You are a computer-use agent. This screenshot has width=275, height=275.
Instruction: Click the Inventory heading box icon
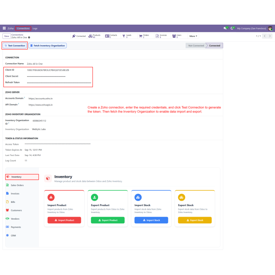(x=48, y=179)
